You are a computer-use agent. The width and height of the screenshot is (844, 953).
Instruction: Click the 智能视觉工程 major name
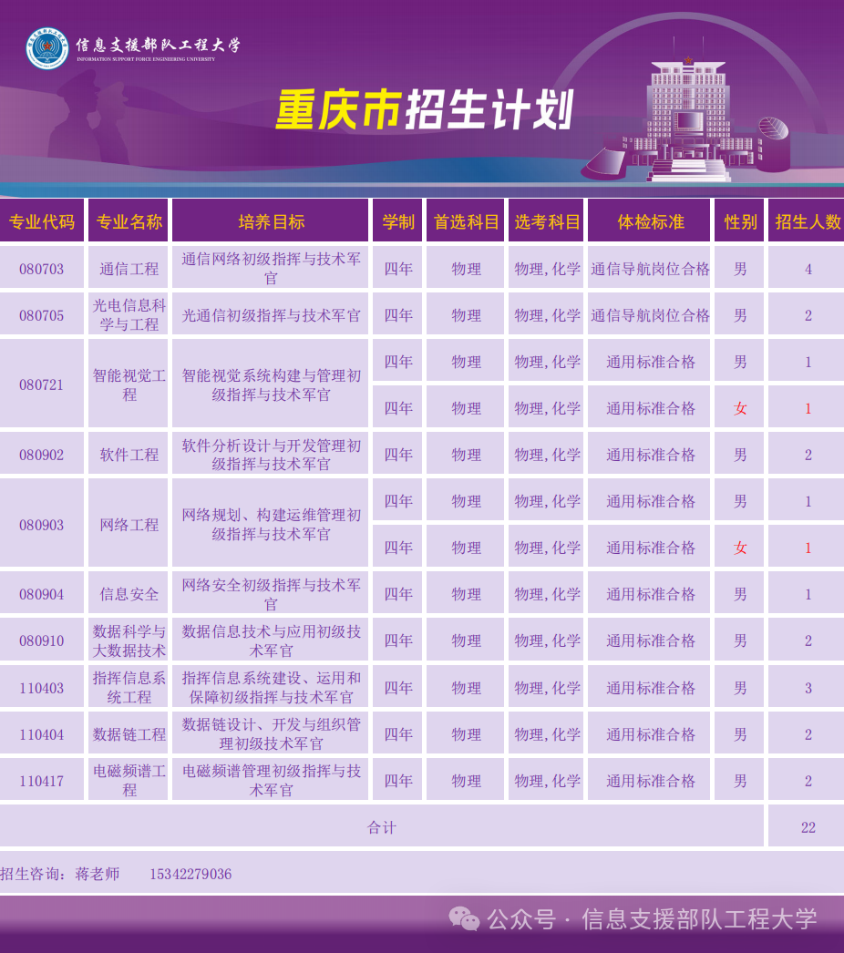click(x=129, y=384)
